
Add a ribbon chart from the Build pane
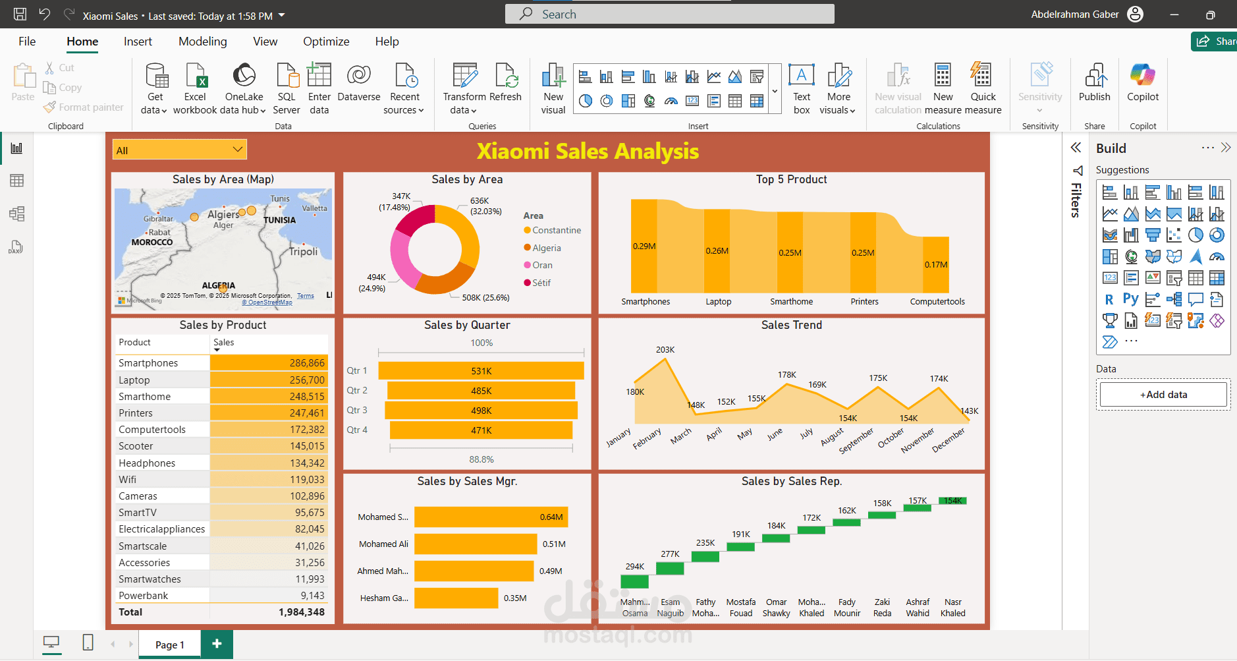tap(1110, 235)
